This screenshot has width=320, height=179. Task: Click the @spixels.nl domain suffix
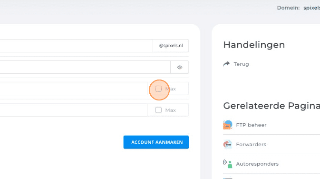[x=171, y=46]
